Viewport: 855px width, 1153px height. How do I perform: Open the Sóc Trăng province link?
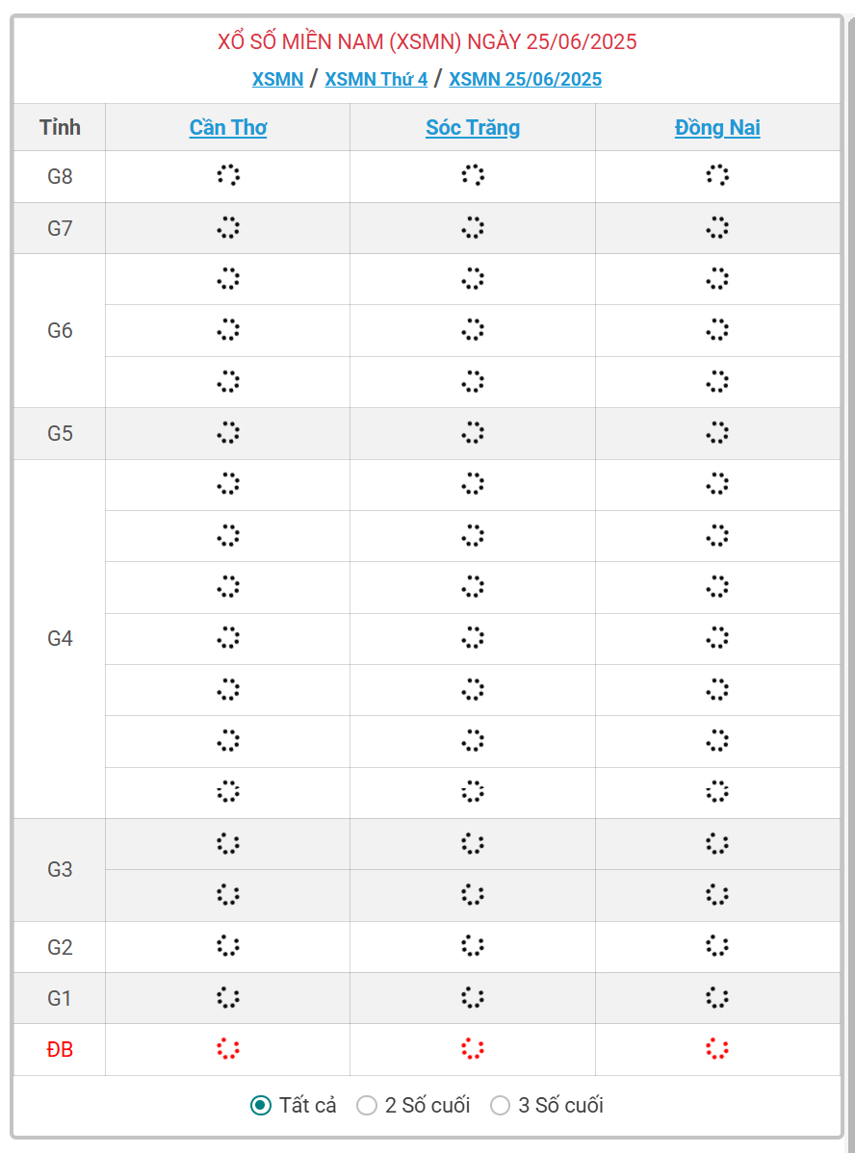473,128
